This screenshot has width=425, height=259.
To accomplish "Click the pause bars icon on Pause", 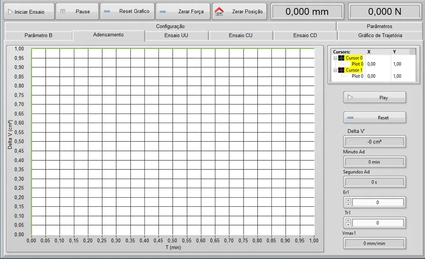I will coord(63,11).
